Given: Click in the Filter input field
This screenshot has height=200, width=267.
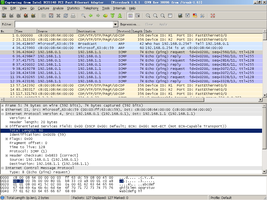Looking at the screenshot, I should [64, 24].
